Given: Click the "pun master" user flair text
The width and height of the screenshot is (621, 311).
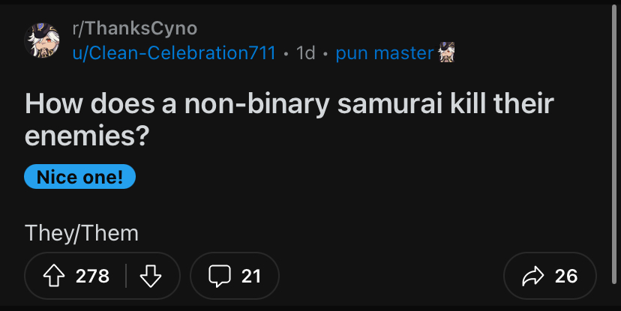Looking at the screenshot, I should click(384, 53).
